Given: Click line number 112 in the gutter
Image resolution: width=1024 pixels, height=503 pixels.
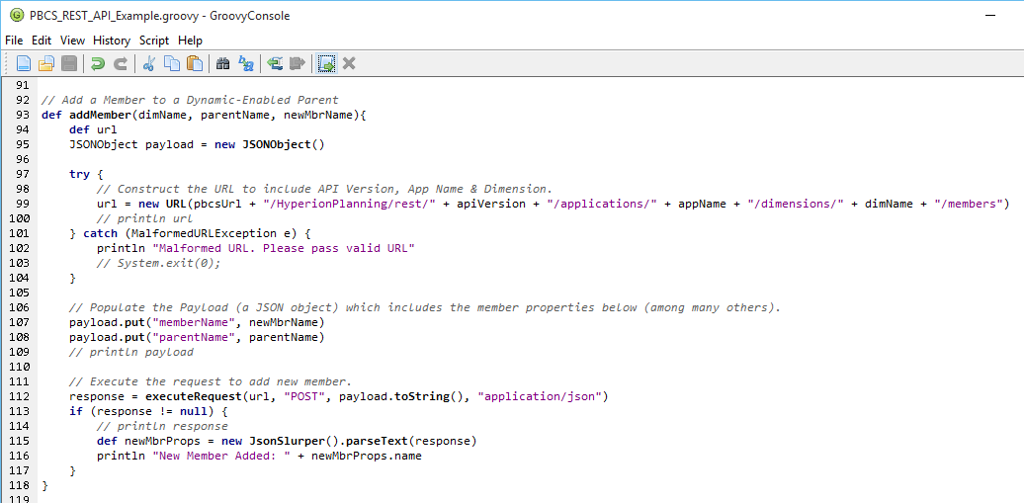Looking at the screenshot, I should point(19,396).
